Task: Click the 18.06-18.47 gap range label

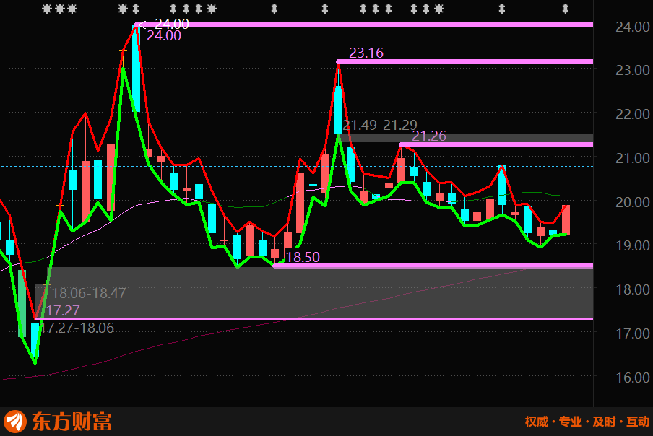Action: tap(89, 293)
